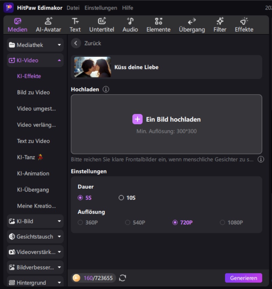Click the Generieren button

tap(243, 278)
